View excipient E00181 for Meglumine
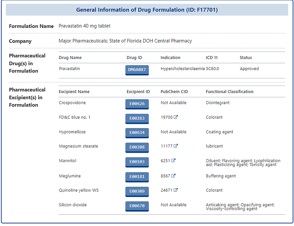The width and height of the screenshot is (294, 226). tap(137, 177)
